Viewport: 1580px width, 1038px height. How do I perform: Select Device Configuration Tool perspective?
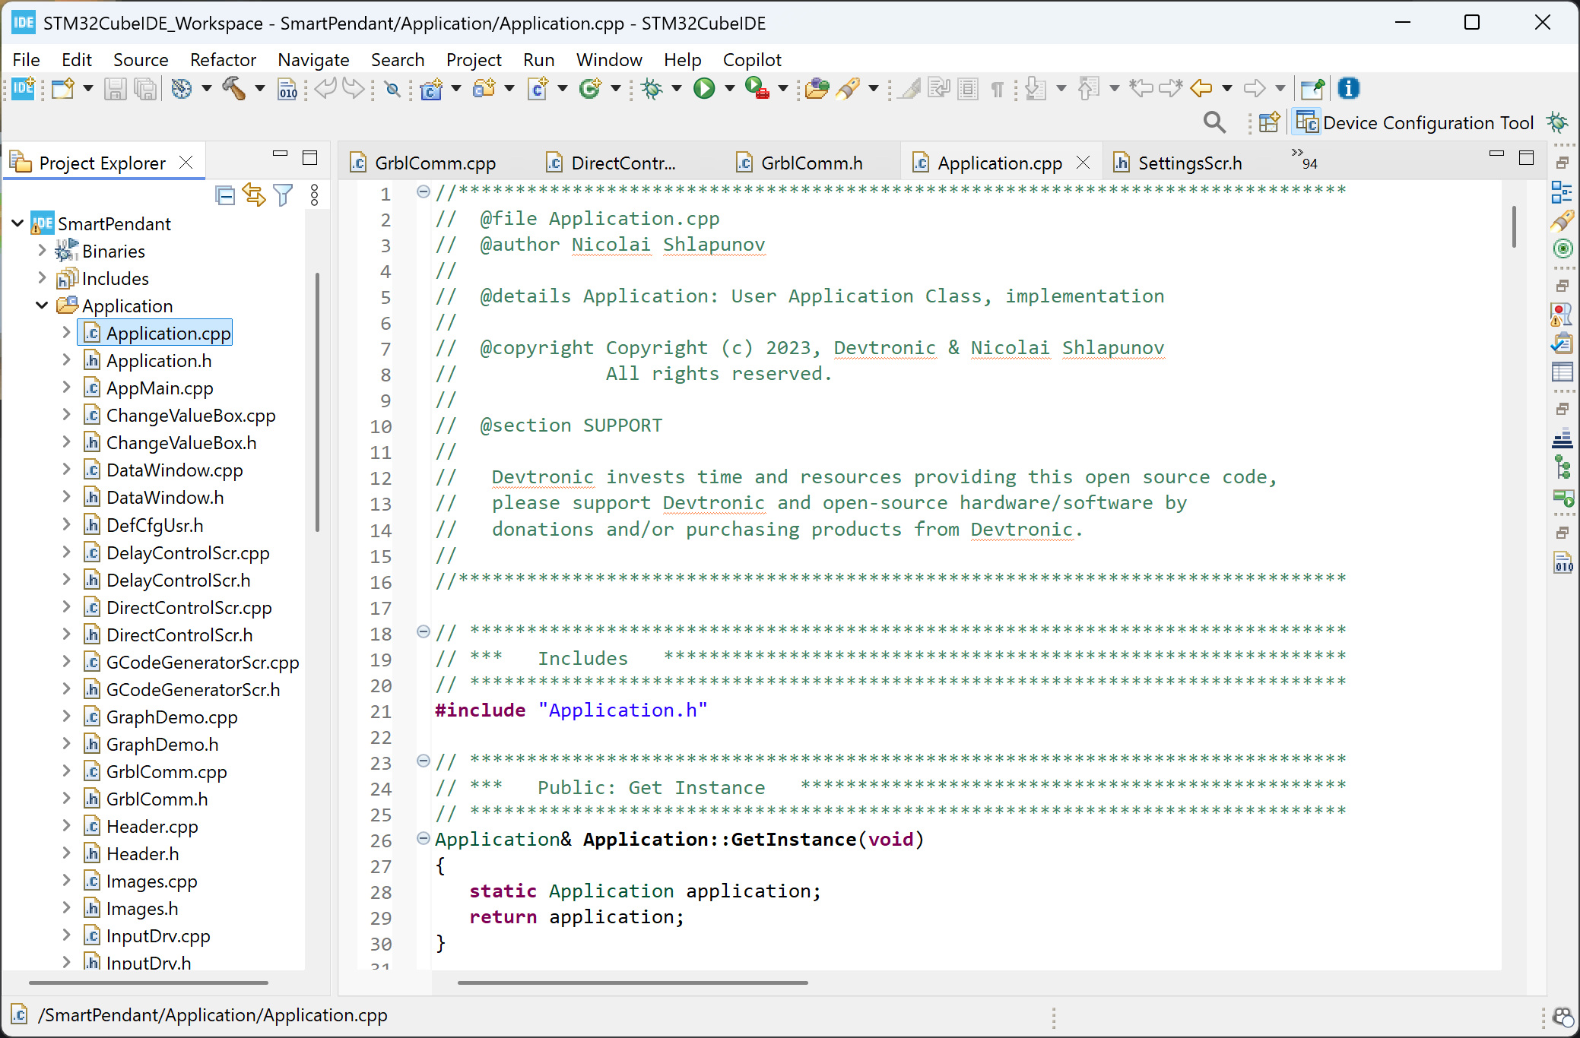[1415, 122]
